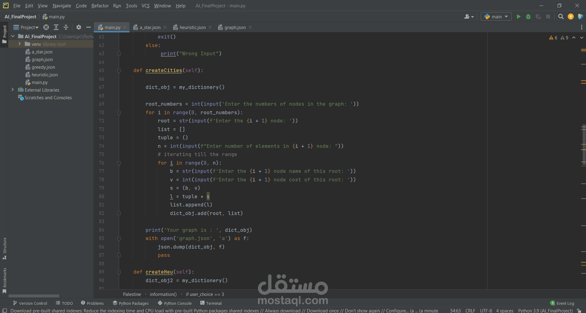
Task: Open the Python Console tool window
Action: (175, 303)
